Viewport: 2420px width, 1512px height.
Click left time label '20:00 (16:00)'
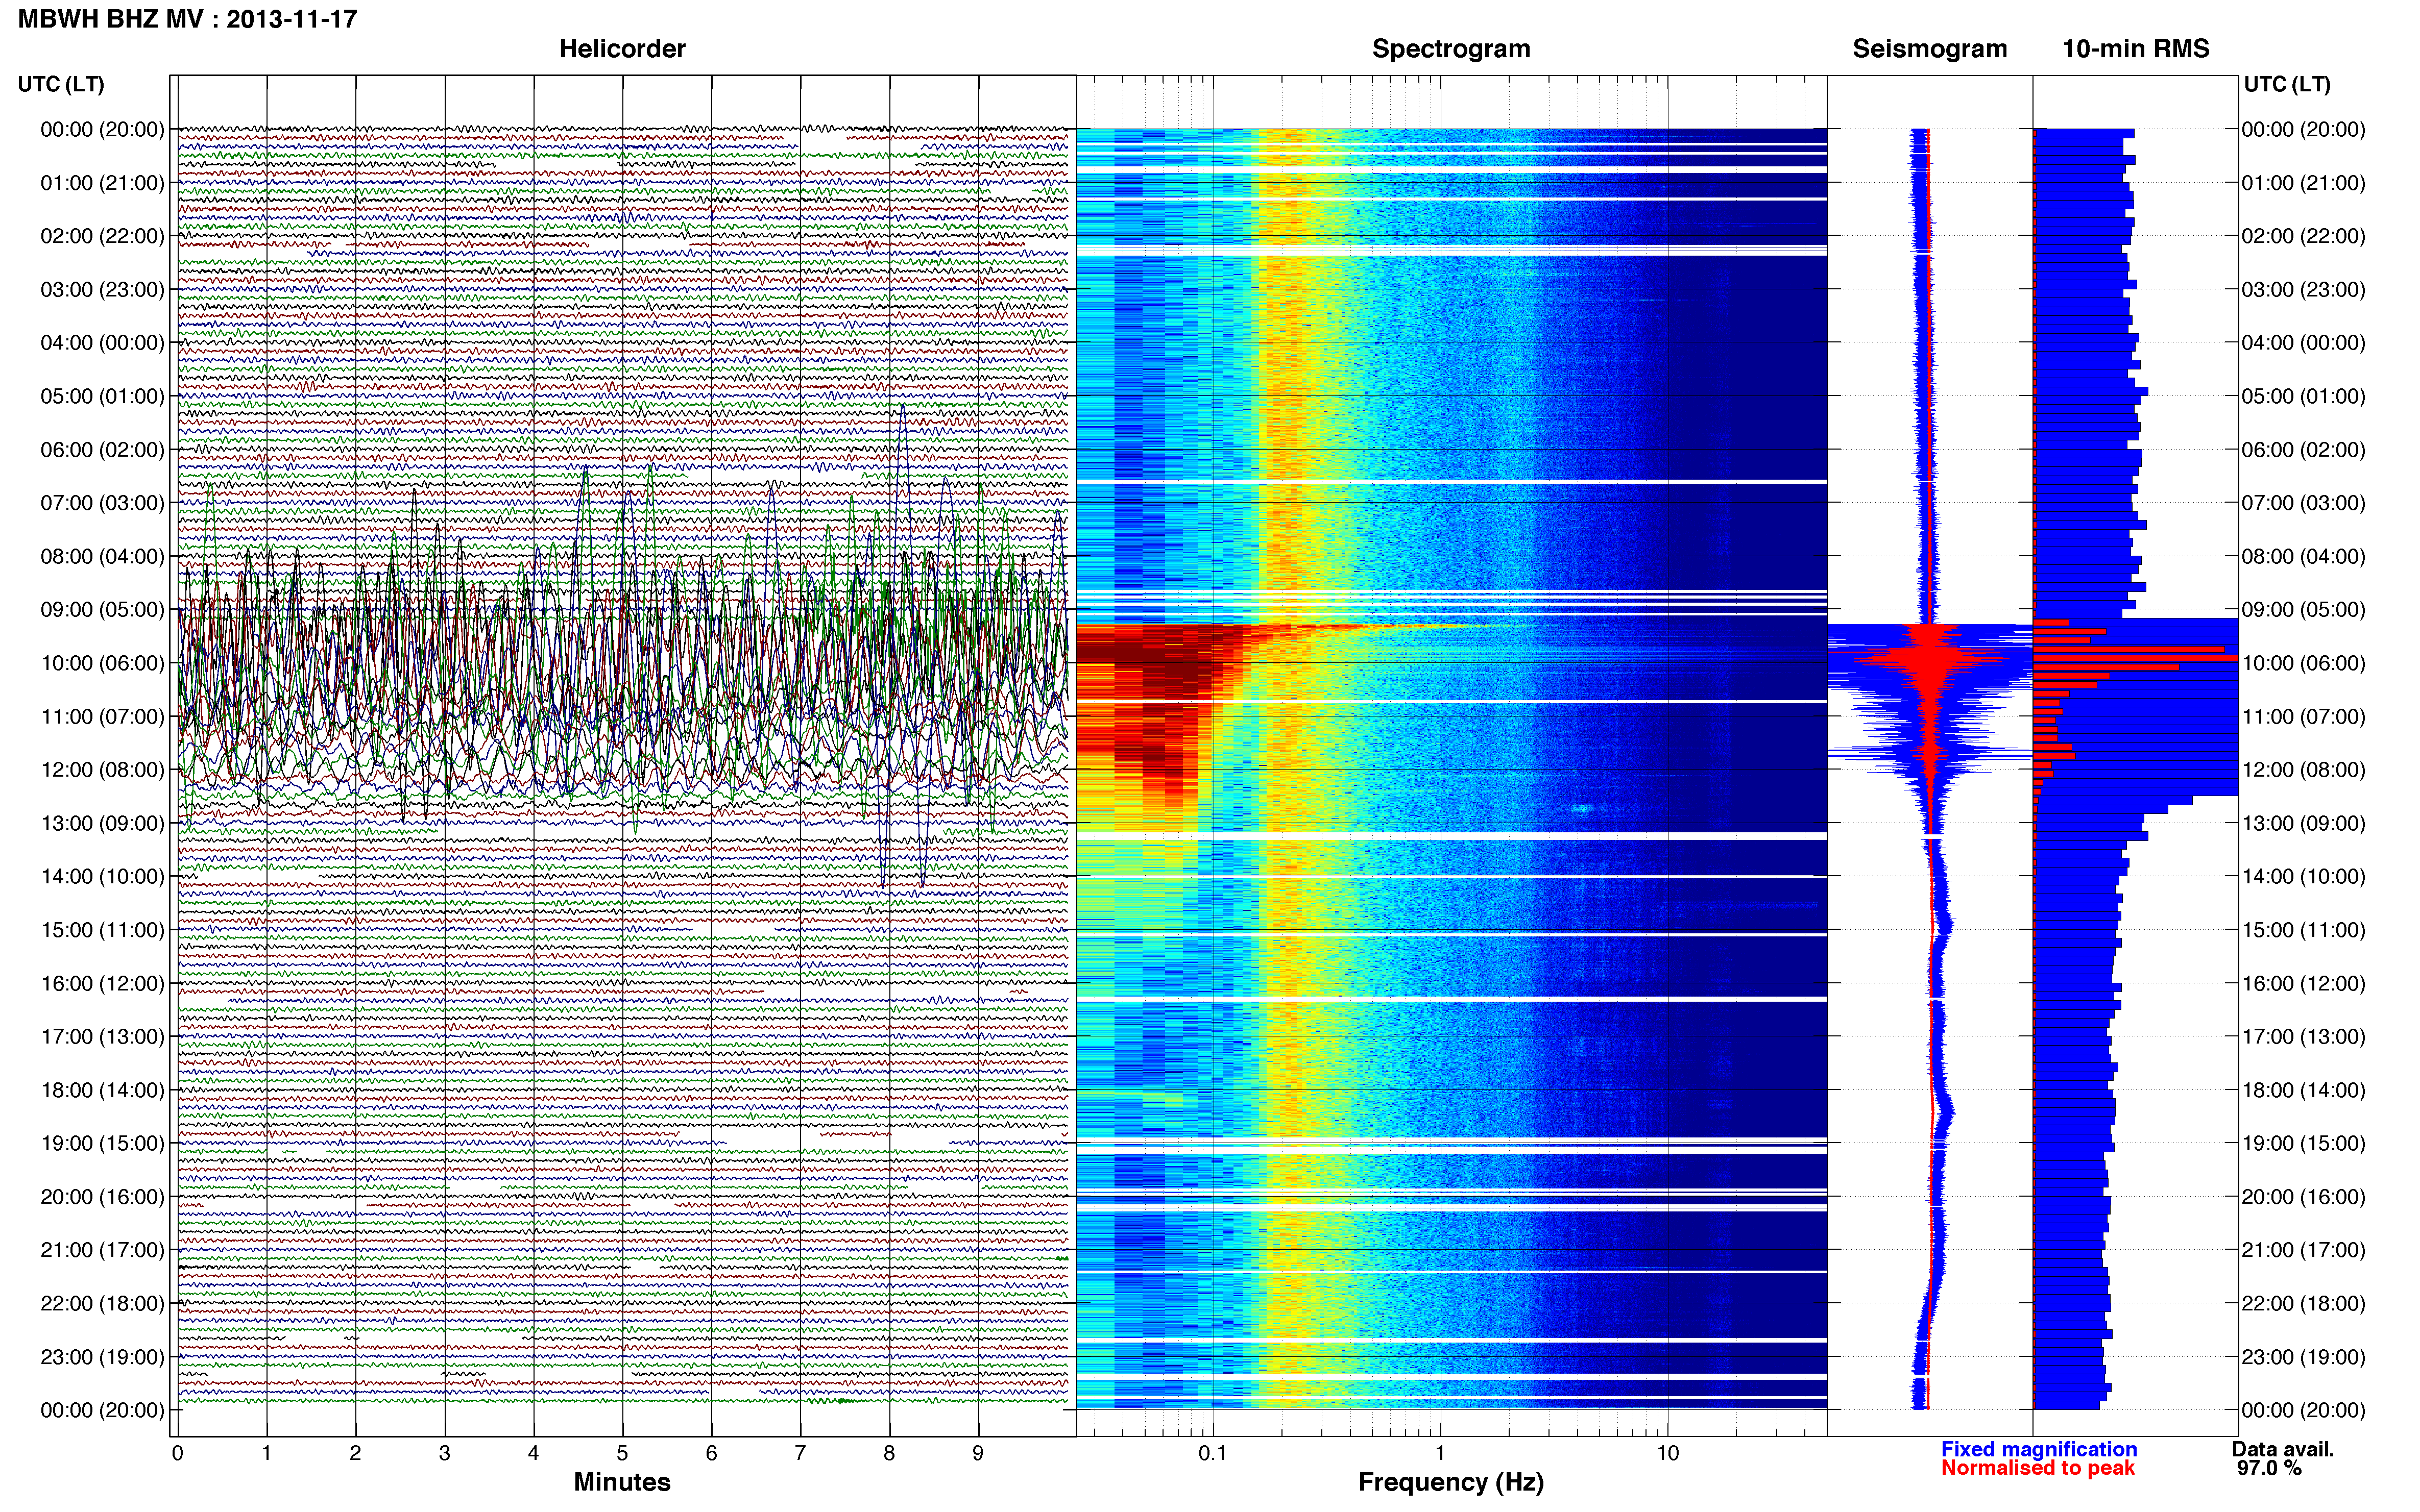(102, 1196)
